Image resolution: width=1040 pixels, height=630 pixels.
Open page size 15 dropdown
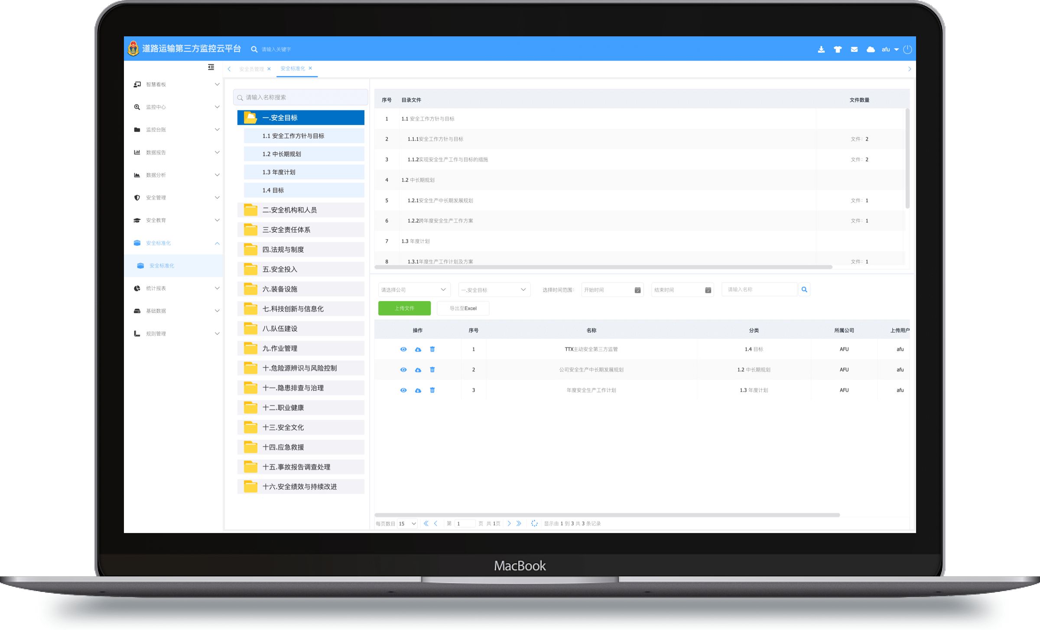point(407,524)
